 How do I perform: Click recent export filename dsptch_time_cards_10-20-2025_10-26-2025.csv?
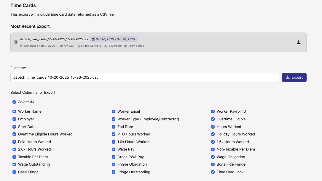(54, 39)
